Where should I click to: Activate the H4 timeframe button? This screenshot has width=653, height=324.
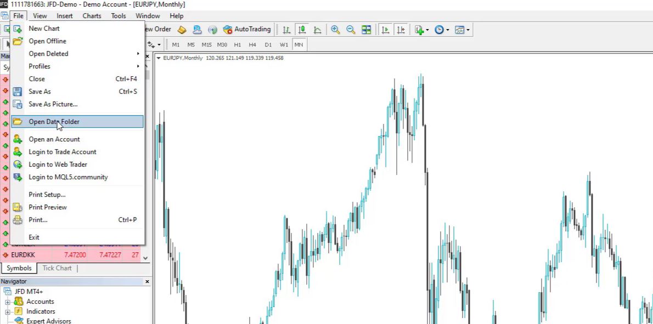(252, 44)
